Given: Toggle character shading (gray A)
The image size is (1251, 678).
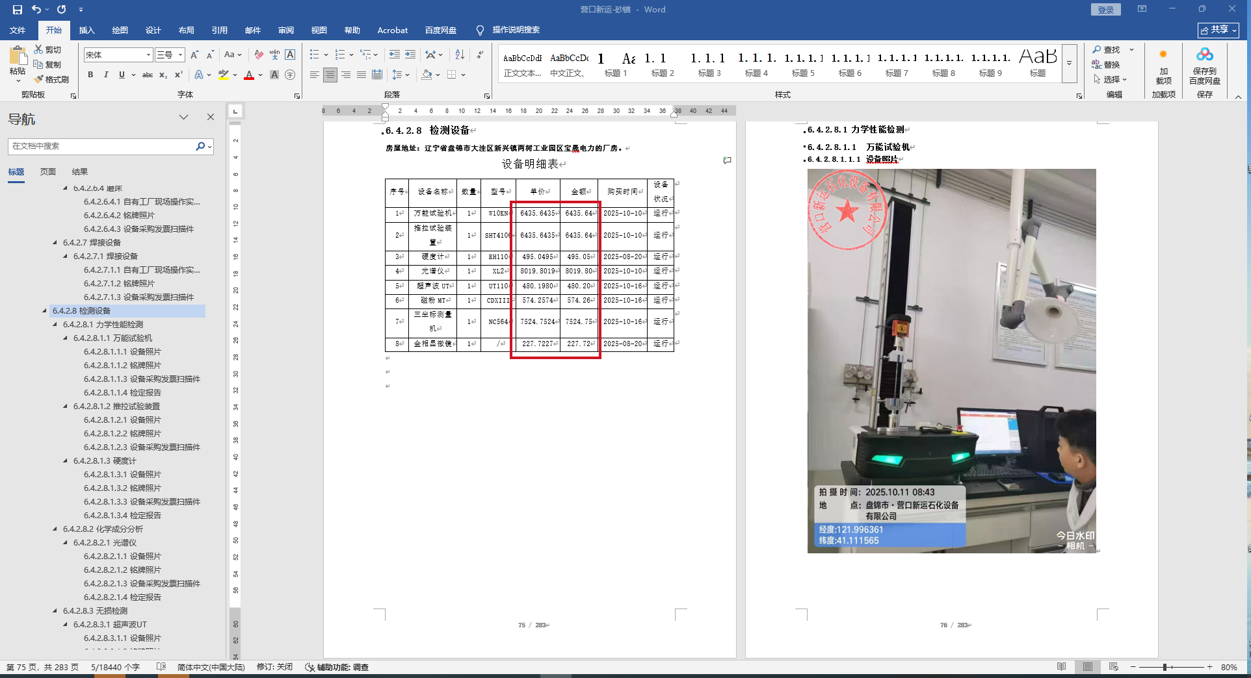Looking at the screenshot, I should coord(274,75).
